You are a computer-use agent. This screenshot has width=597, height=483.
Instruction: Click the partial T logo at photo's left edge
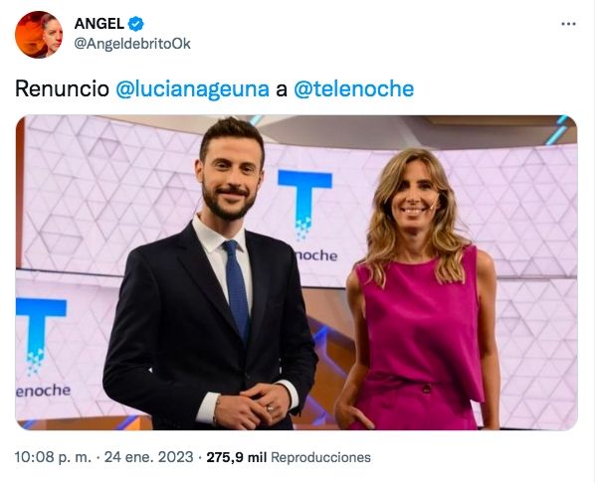41,334
